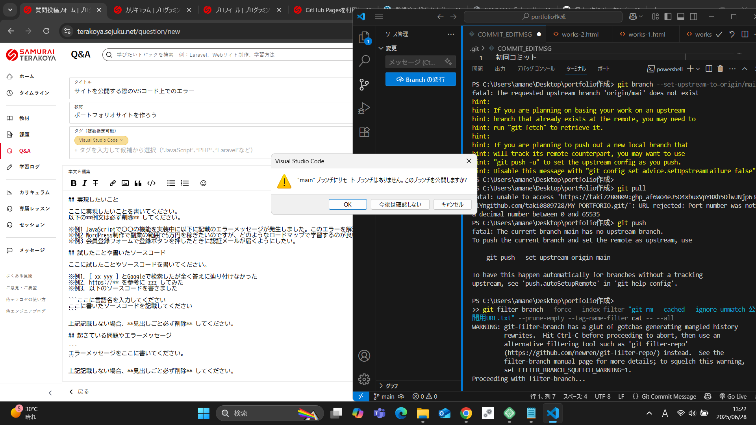Open VS Code's Search view
The image size is (756, 425).
[364, 61]
